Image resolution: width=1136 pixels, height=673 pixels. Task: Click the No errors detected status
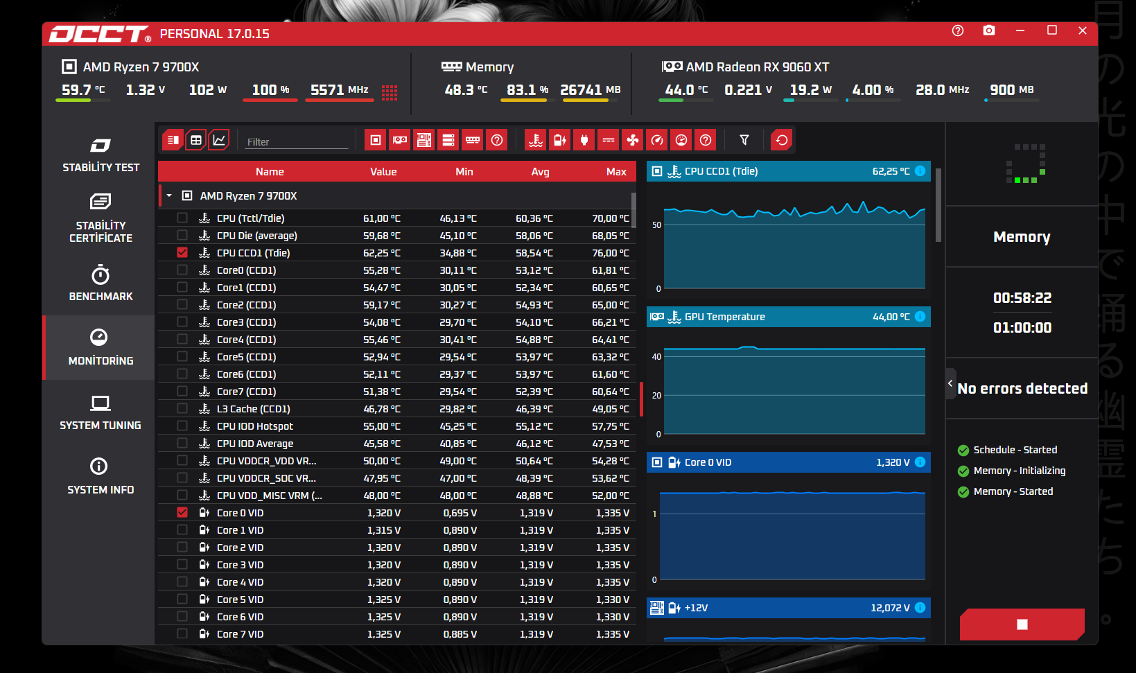click(x=1022, y=389)
